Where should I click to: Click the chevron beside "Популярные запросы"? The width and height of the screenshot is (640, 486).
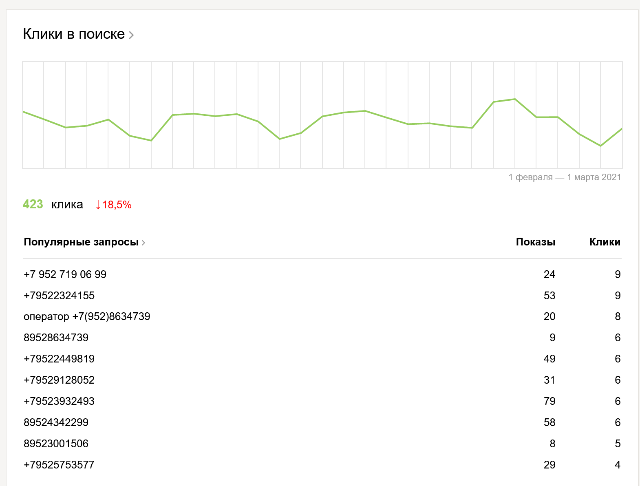pos(143,243)
